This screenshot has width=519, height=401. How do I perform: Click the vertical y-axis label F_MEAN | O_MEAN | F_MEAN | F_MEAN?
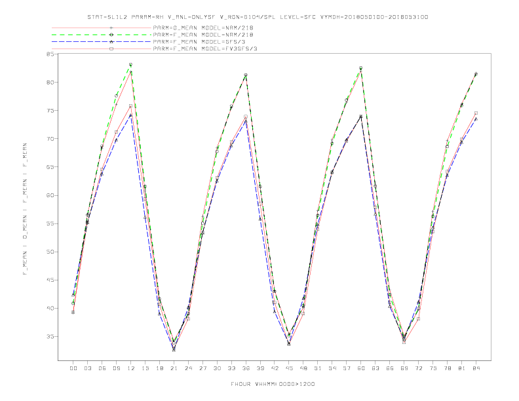coord(25,209)
